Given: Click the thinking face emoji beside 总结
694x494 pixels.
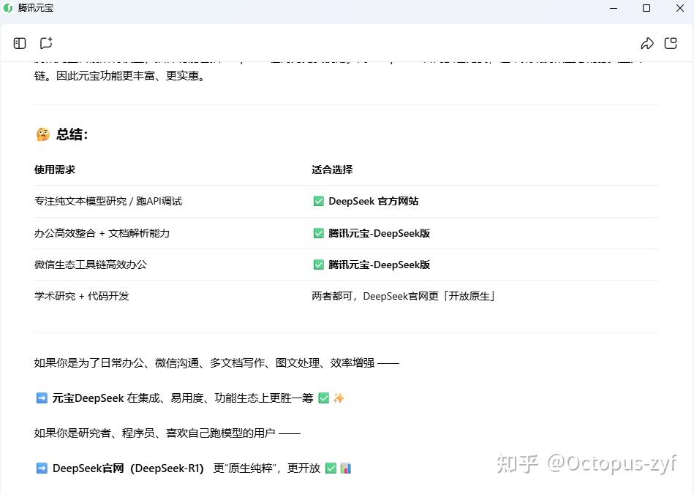Looking at the screenshot, I should click(x=43, y=134).
